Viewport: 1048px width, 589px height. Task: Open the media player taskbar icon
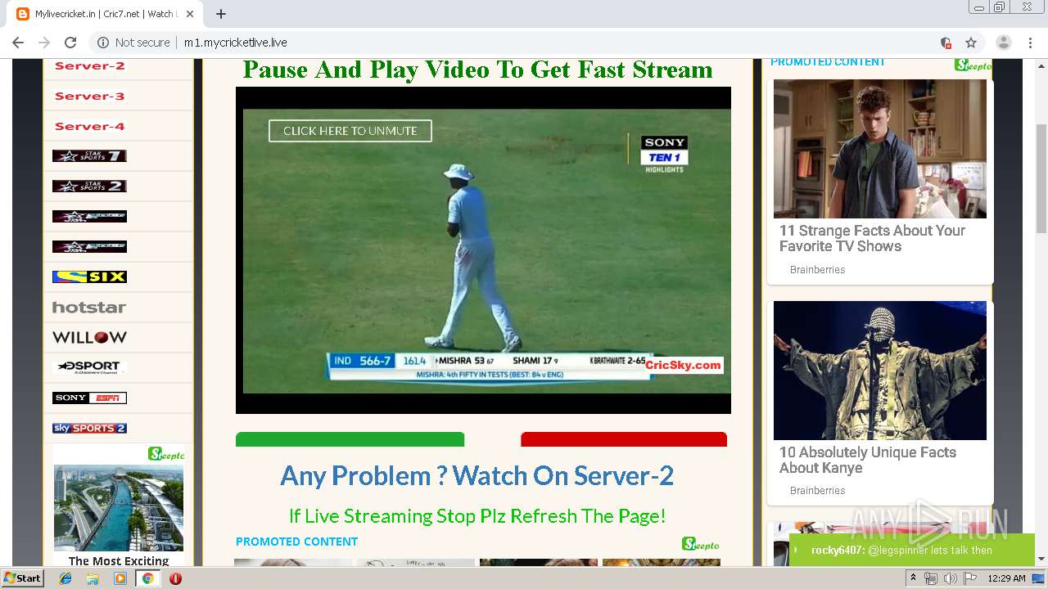click(x=120, y=578)
